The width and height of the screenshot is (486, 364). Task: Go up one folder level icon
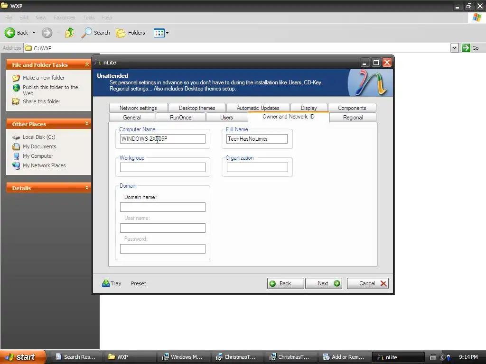[70, 33]
